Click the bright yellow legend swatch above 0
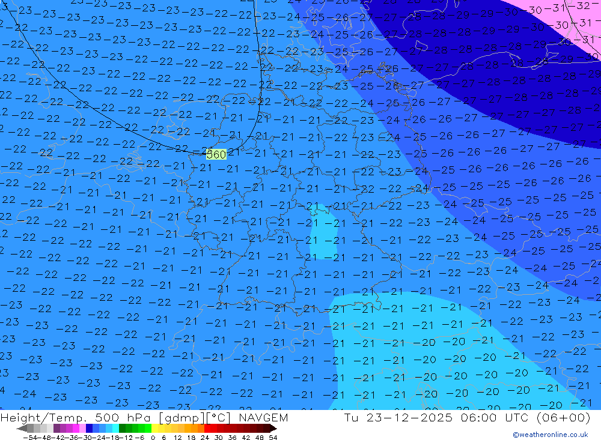 coord(155,429)
